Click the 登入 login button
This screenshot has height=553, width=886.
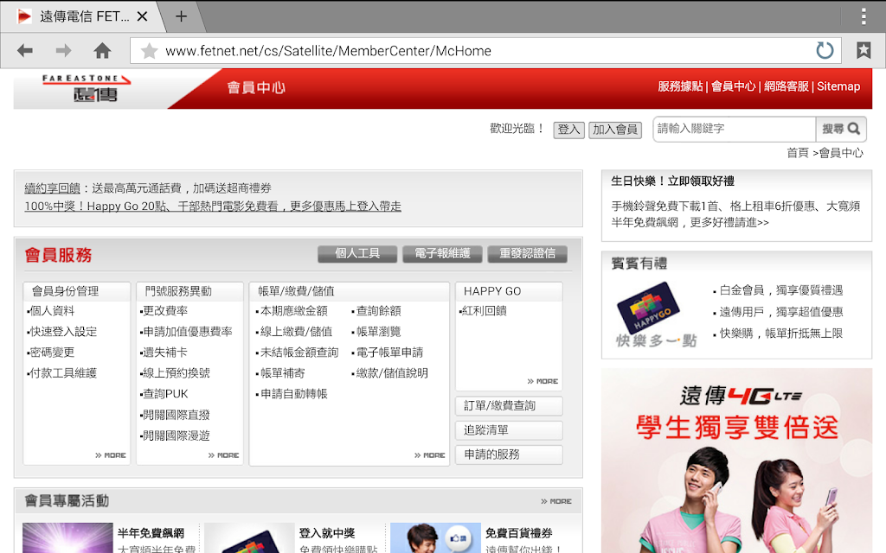pyautogui.click(x=568, y=130)
